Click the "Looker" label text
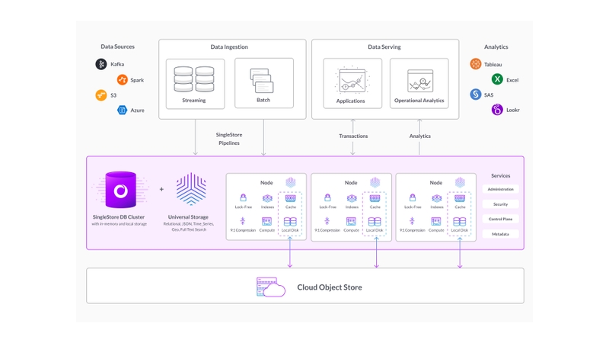 tap(513, 110)
